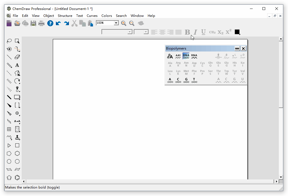
Task: Insert DNA nucleotide A
Action: point(170,80)
